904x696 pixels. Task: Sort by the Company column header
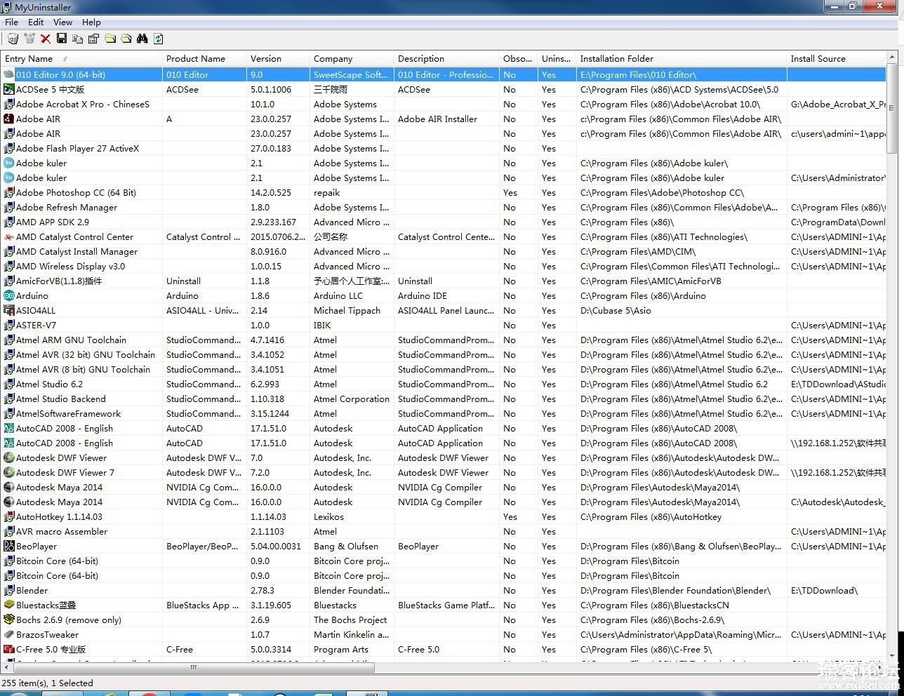[352, 59]
